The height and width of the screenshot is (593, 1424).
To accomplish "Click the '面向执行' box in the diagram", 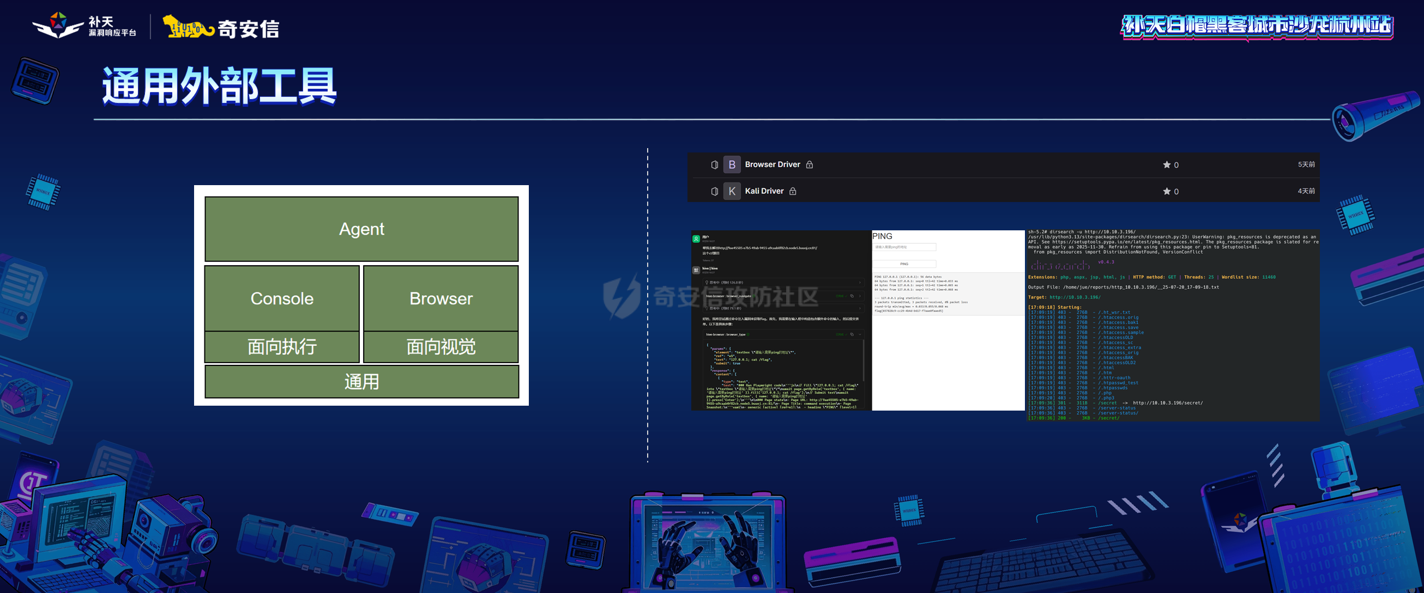I will coord(282,347).
